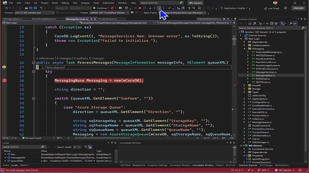Open MessageServices.cs in Solution Explorer
The height and width of the screenshot is (173, 309).
click(x=266, y=72)
